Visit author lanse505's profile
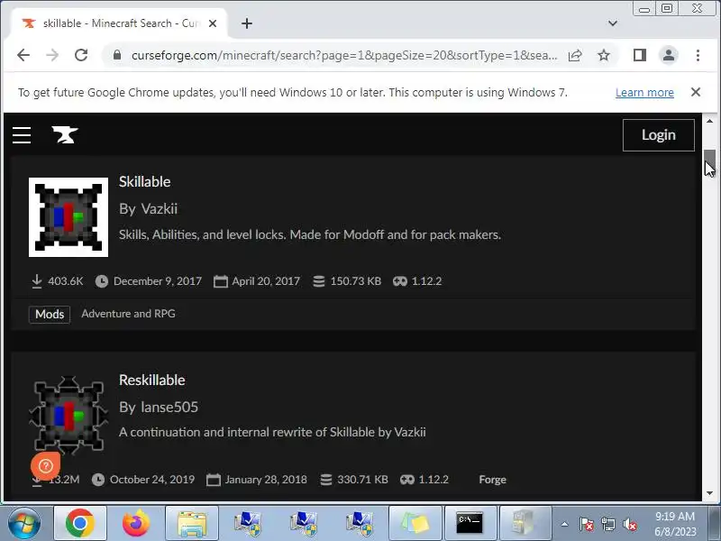Image resolution: width=721 pixels, height=541 pixels. click(169, 408)
